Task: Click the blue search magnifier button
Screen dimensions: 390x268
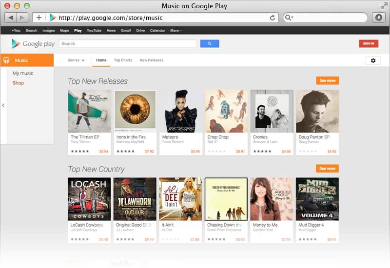Action: coord(210,43)
